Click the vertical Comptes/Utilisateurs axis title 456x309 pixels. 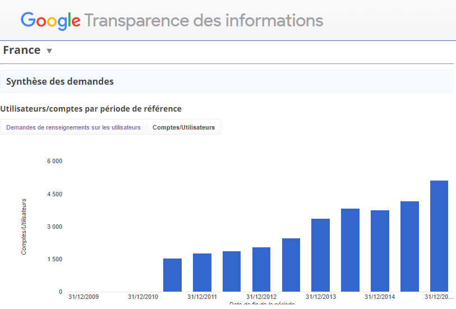(x=24, y=227)
